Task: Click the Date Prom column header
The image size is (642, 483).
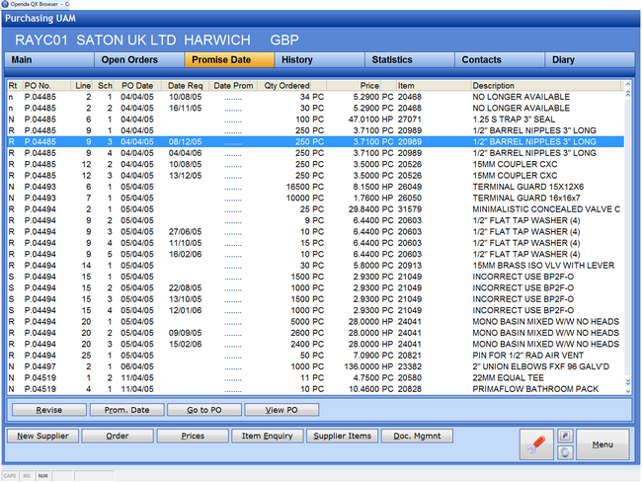Action: [233, 86]
